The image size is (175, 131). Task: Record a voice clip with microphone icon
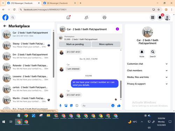[x=61, y=105]
